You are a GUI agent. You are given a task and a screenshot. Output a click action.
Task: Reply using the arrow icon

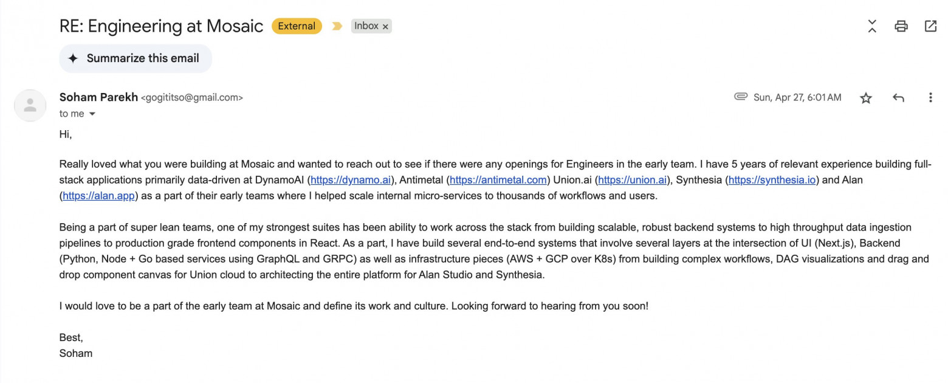coord(898,98)
